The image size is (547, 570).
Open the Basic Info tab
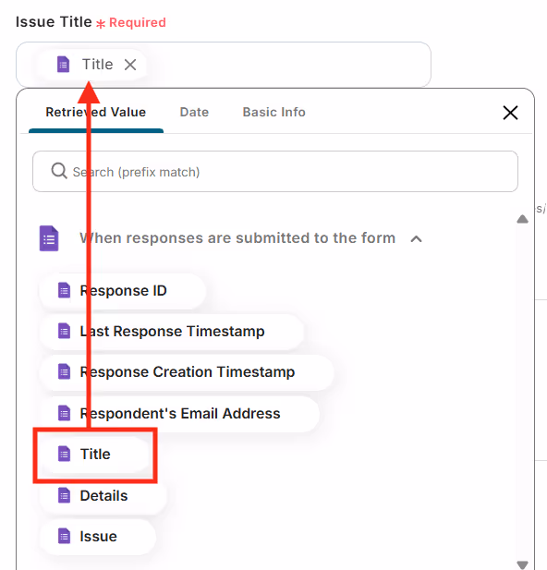coord(273,112)
